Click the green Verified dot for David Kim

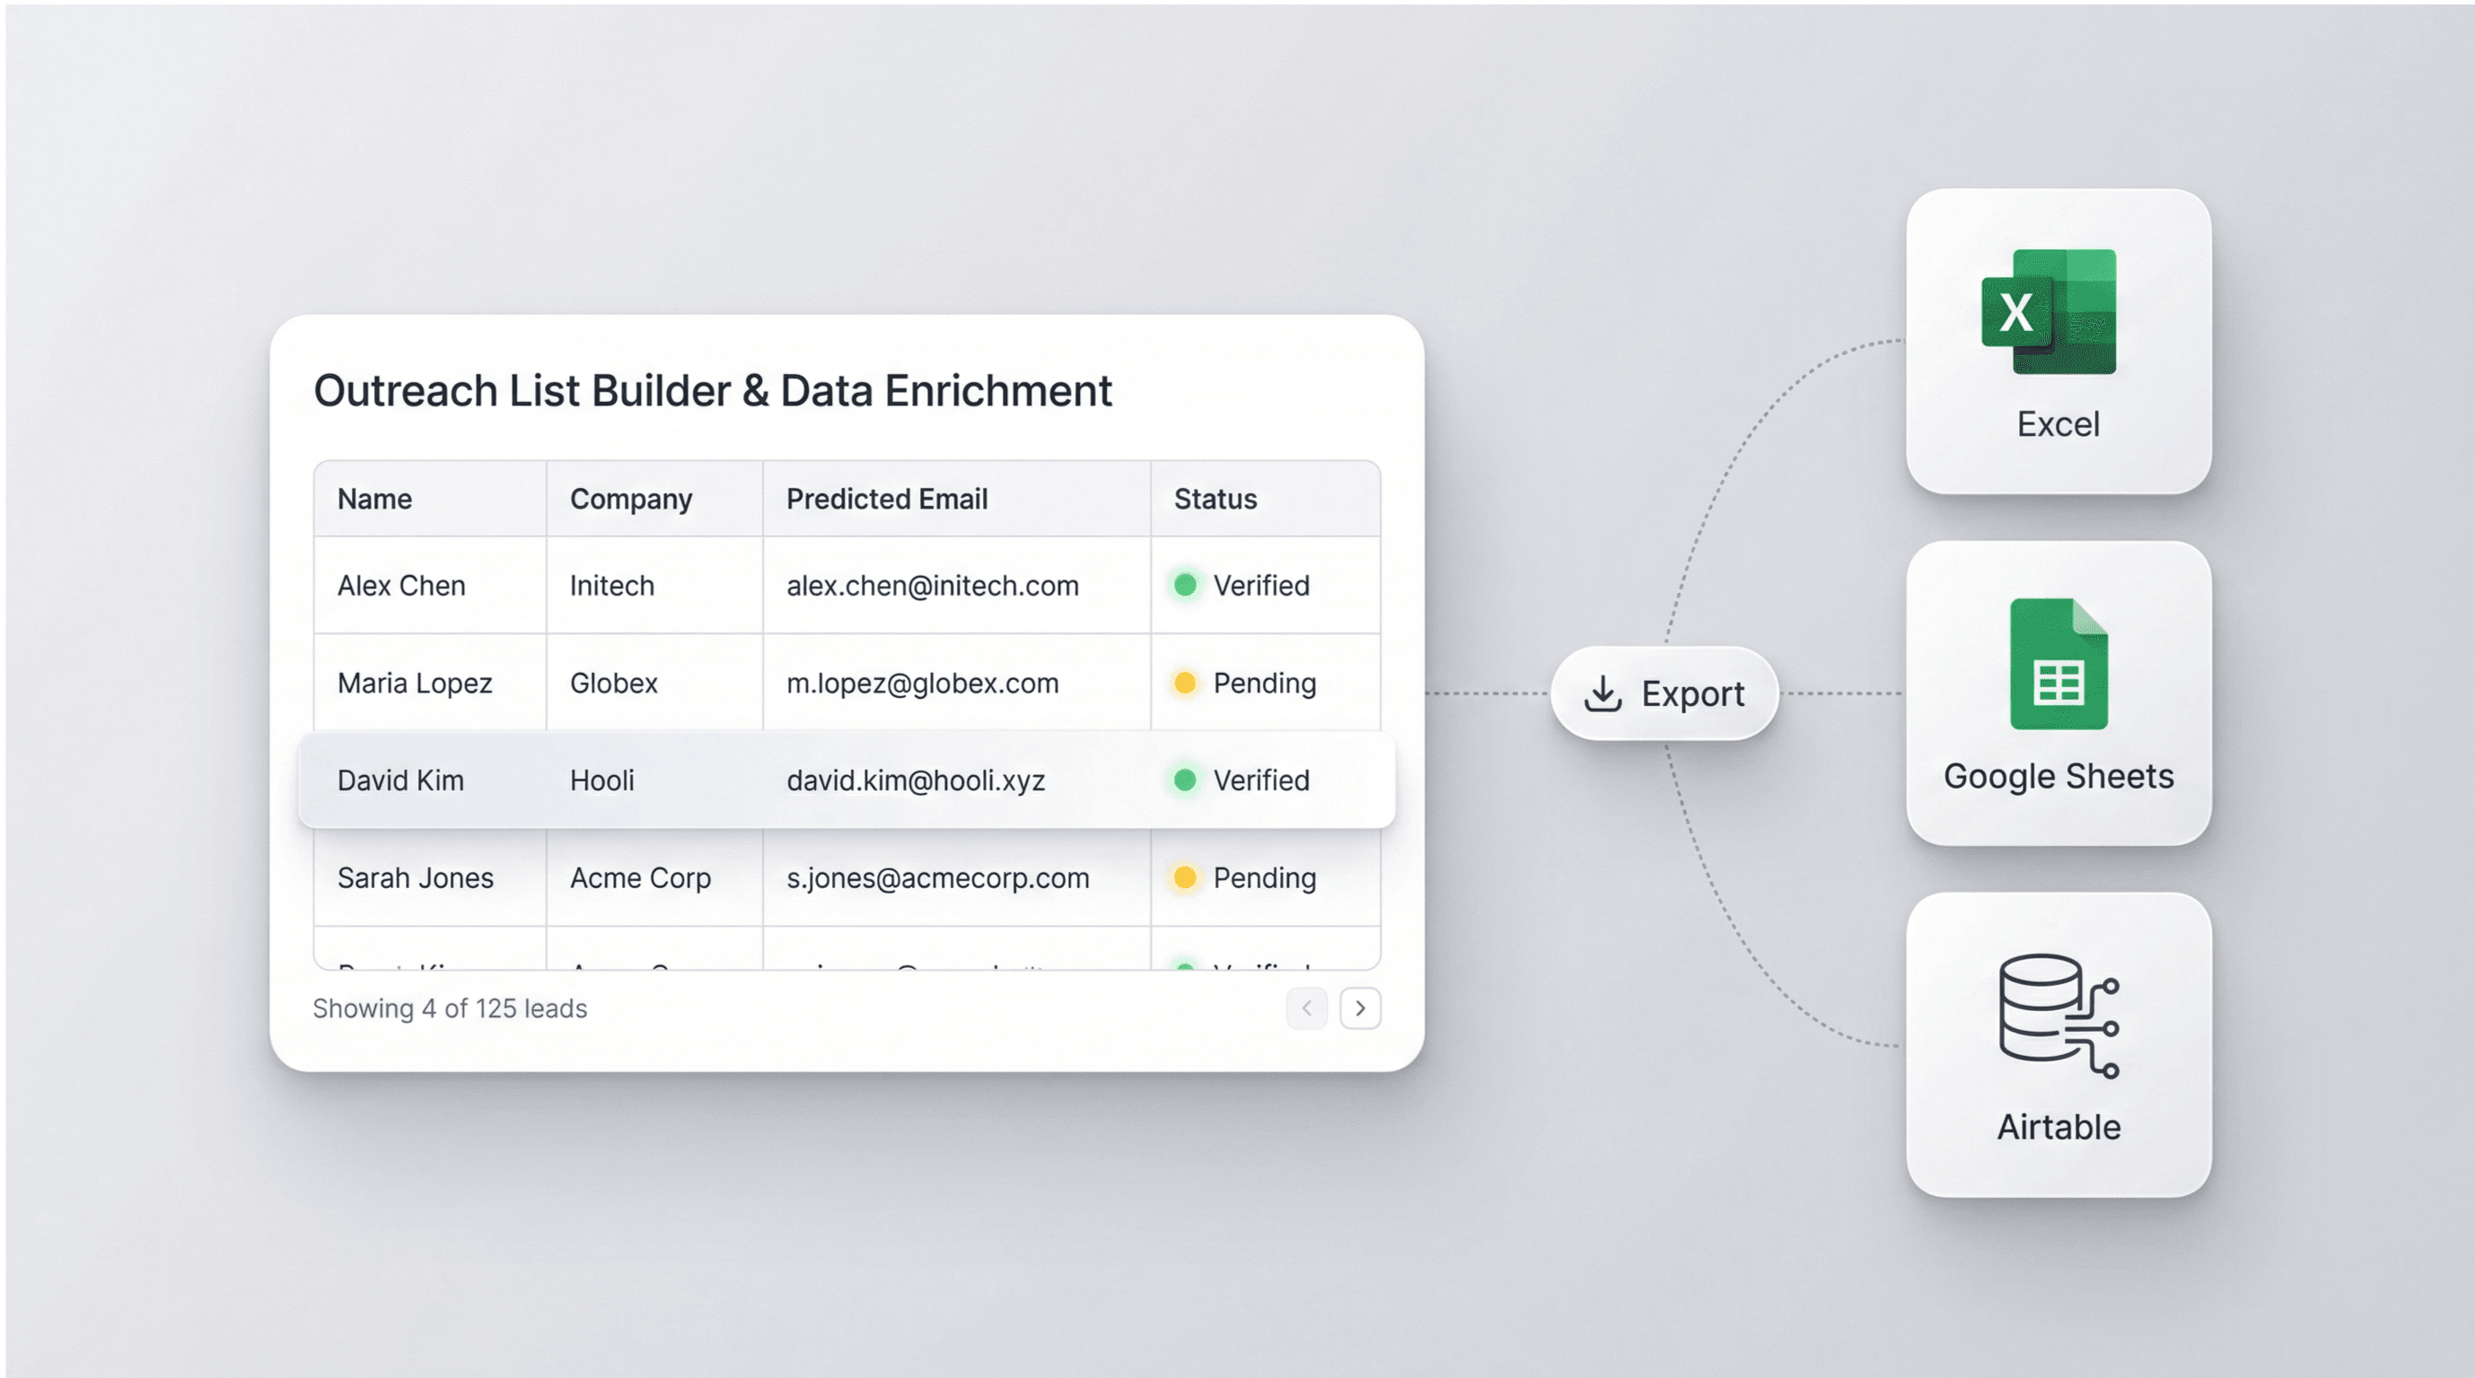1186,780
